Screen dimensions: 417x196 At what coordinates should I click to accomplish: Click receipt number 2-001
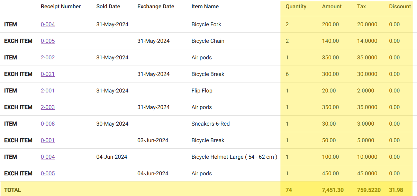coord(48,91)
